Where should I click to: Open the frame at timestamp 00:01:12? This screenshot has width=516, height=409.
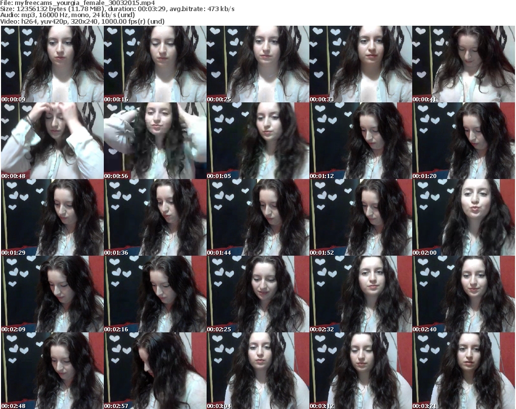pyautogui.click(x=360, y=141)
